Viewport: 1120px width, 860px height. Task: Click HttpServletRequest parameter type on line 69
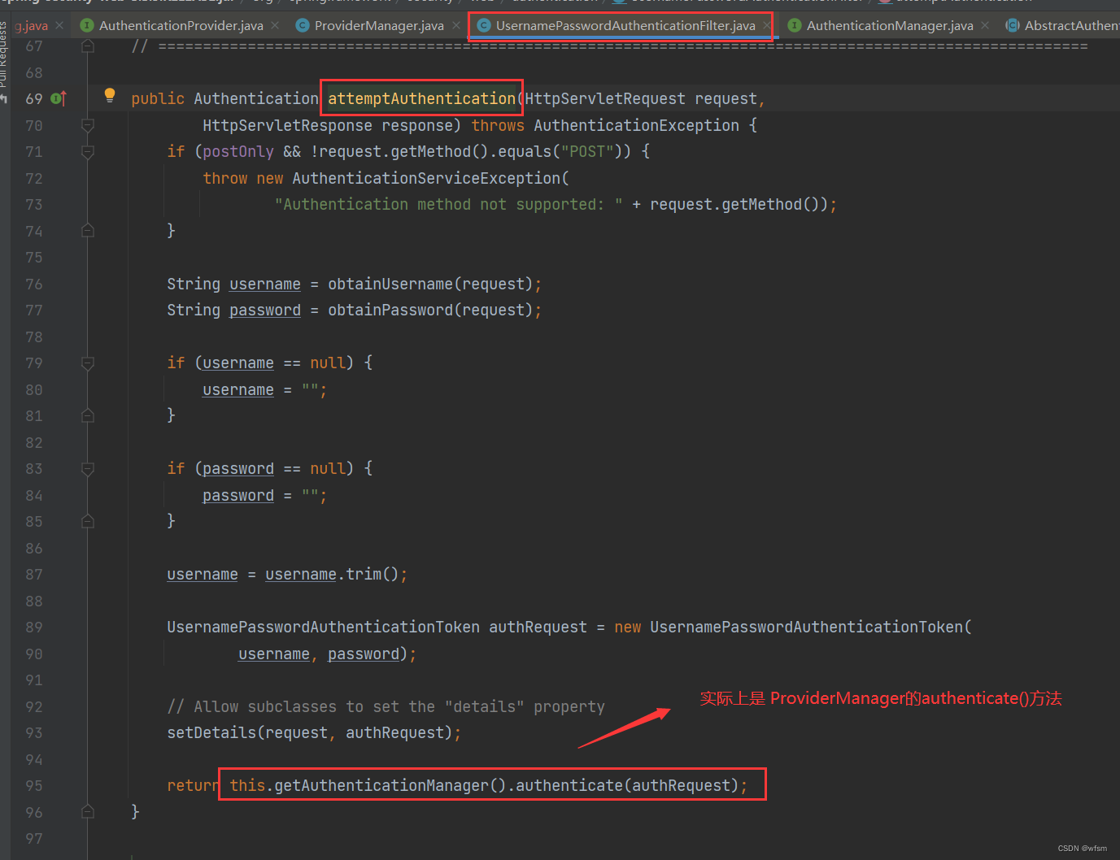coord(605,98)
